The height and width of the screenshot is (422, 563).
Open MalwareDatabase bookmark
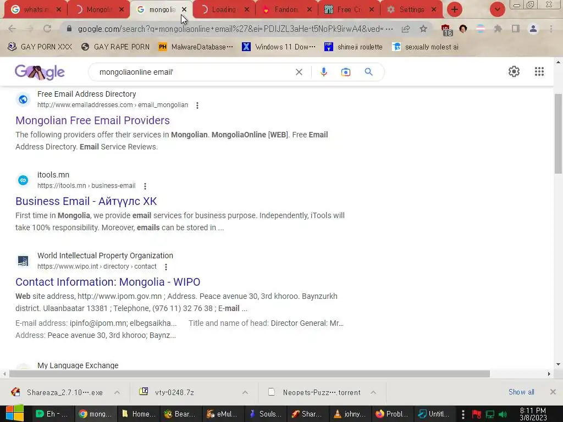tap(196, 47)
